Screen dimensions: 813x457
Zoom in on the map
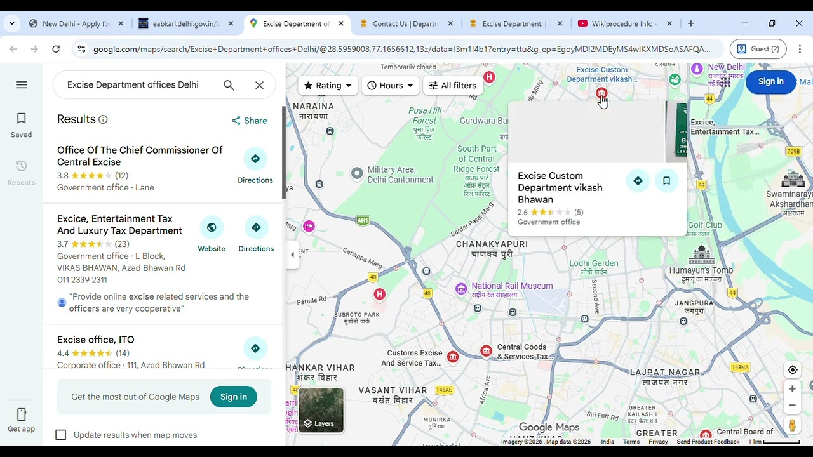792,388
